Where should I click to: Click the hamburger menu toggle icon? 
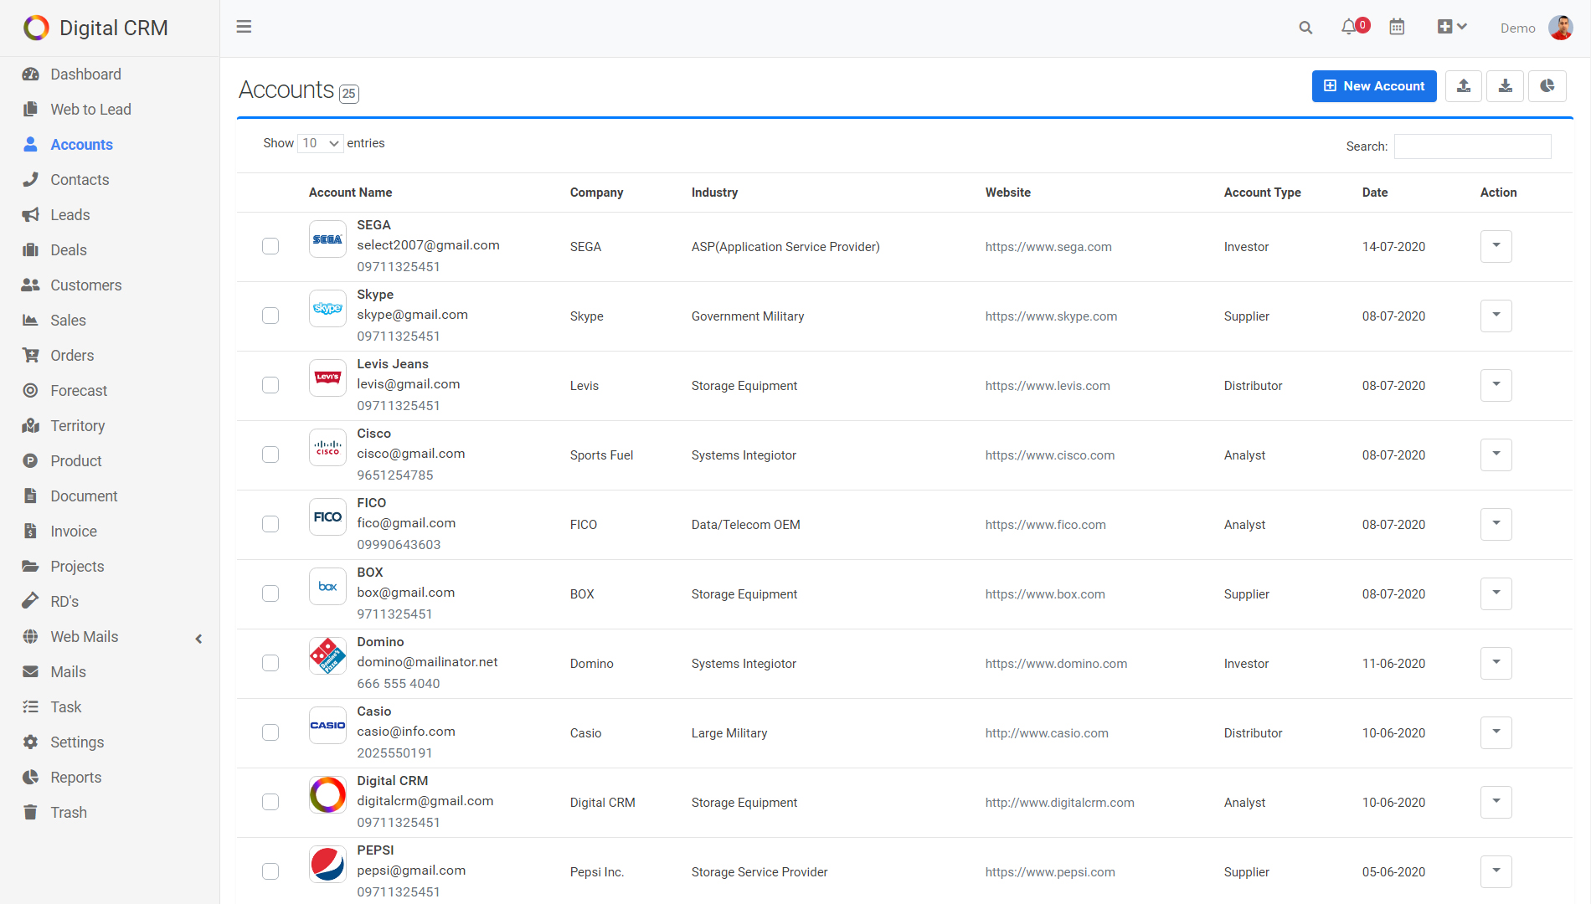click(244, 27)
